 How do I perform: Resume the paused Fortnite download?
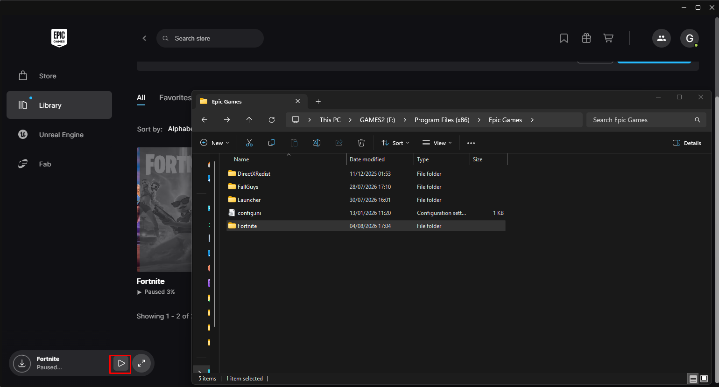pyautogui.click(x=121, y=363)
